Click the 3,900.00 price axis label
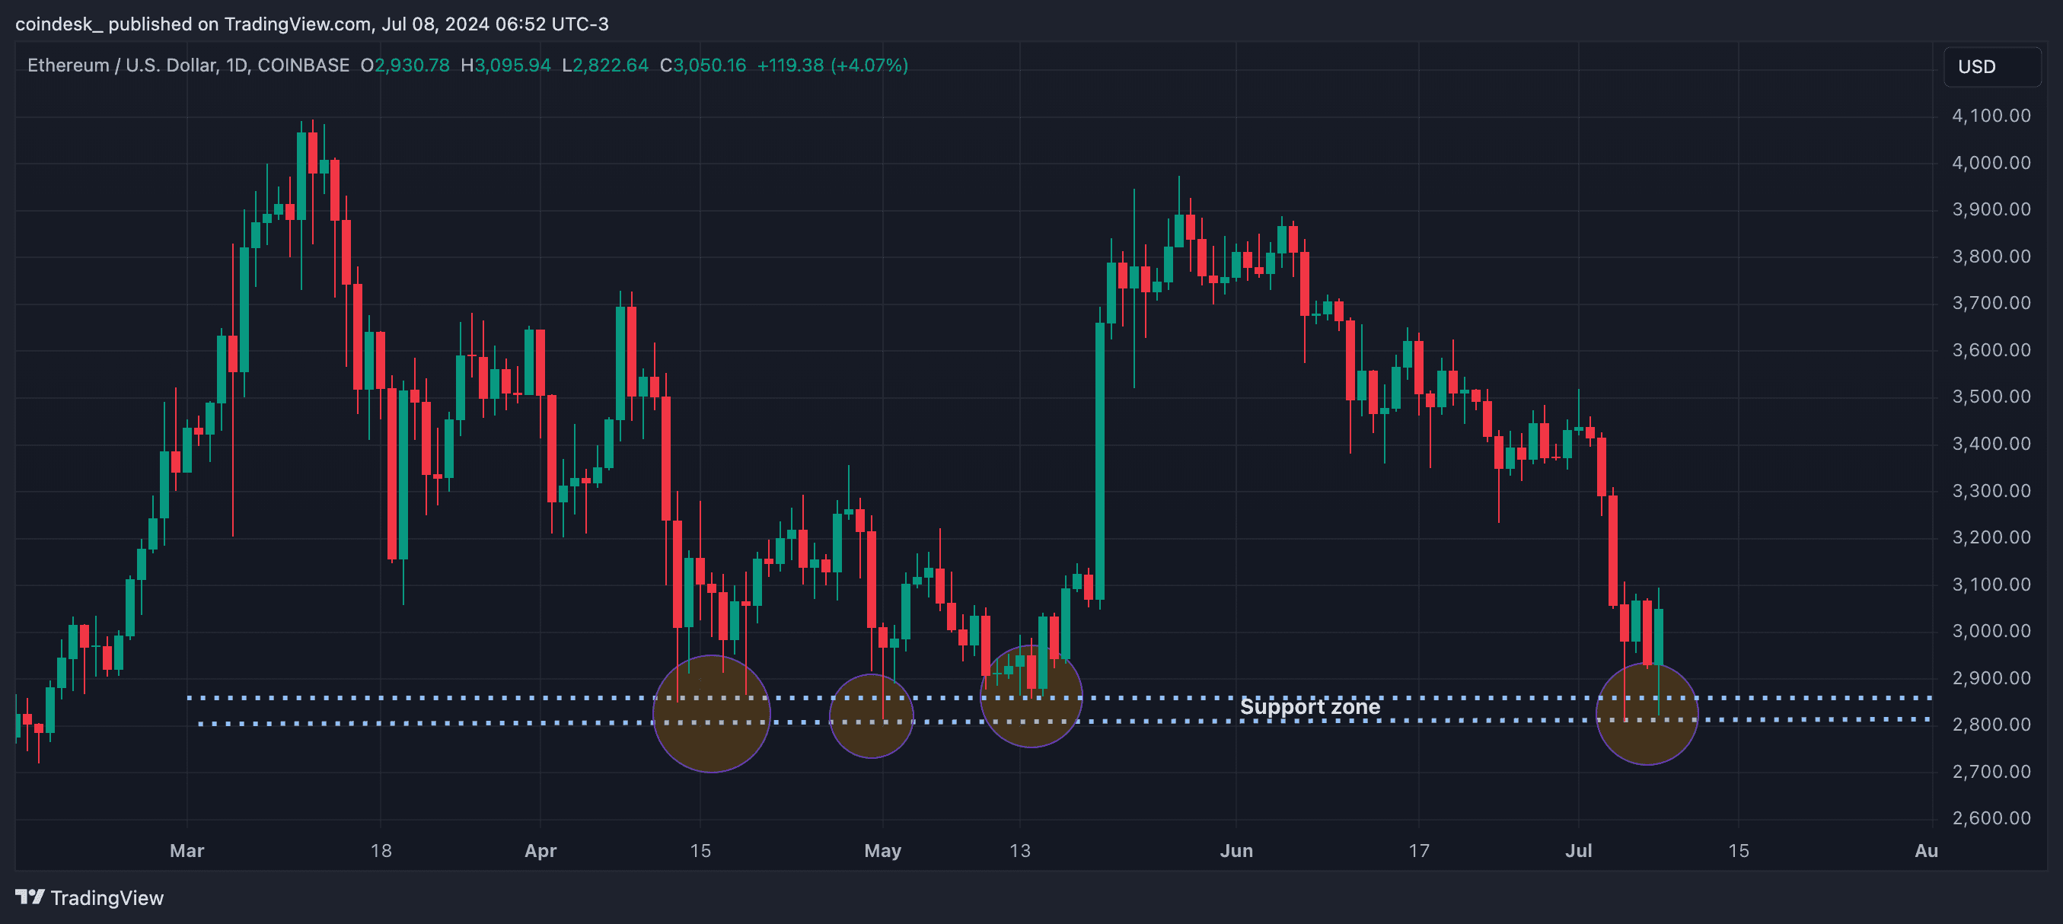The image size is (2063, 924). click(x=1991, y=209)
